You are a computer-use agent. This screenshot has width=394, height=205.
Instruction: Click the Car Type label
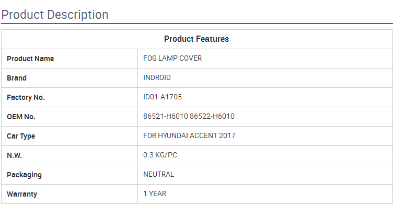[21, 136]
